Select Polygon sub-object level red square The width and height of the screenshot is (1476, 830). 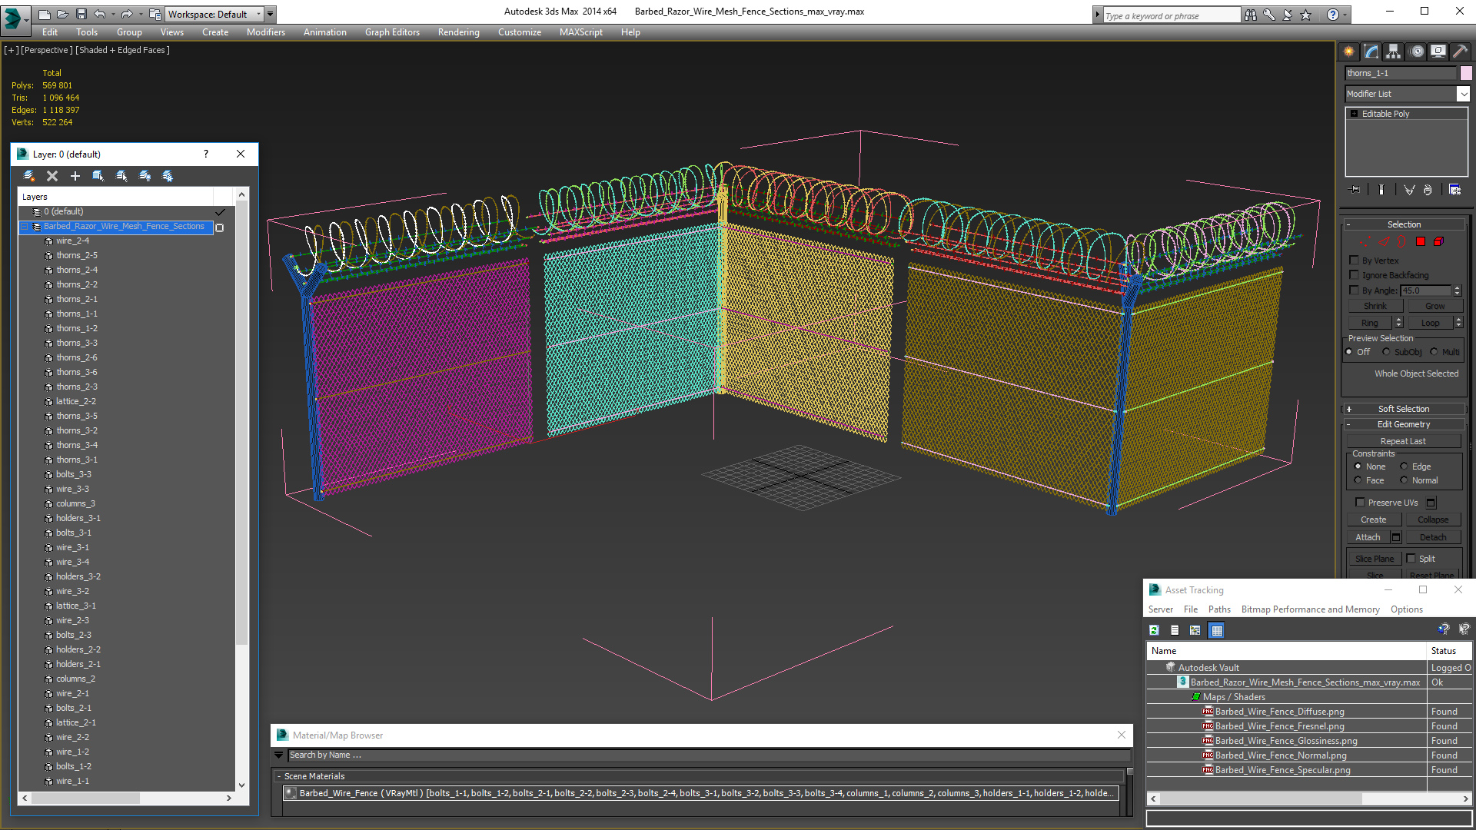[x=1421, y=241]
